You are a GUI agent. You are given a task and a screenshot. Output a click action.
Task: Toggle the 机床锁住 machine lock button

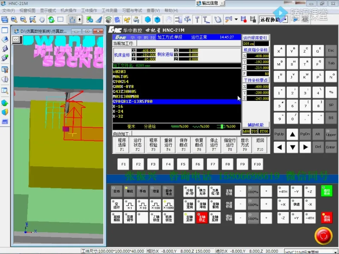[x=168, y=218]
